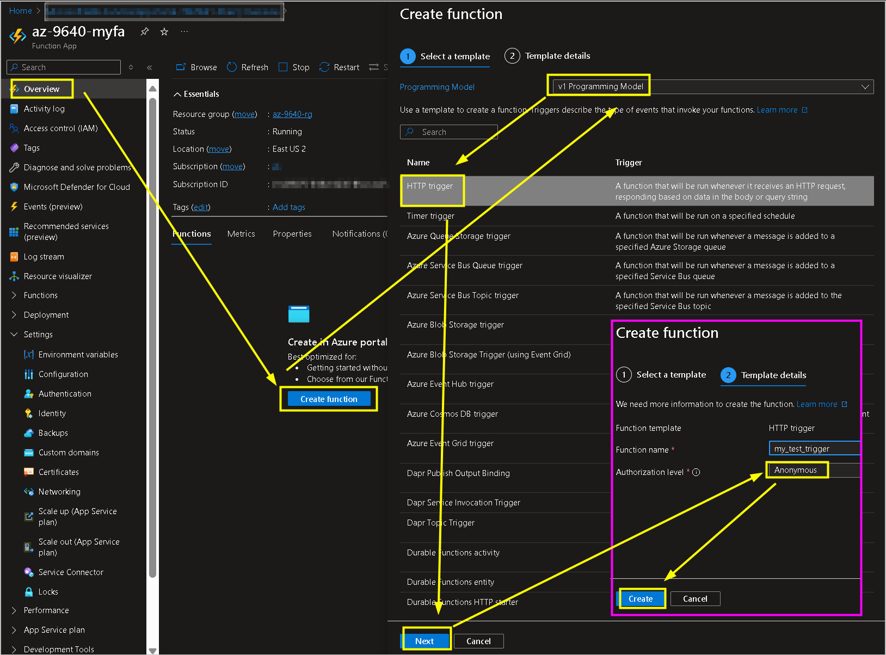Viewport: 886px width, 655px height.
Task: Click the Recommended services grid icon
Action: point(14,232)
